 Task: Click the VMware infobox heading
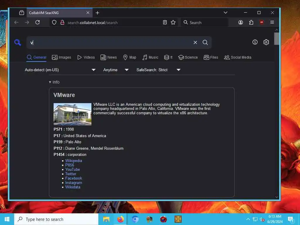point(64,95)
